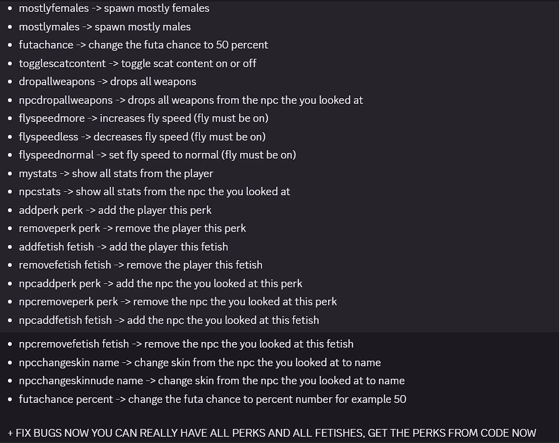
Task: Click the npcaddperk perk entry
Action: [161, 283]
